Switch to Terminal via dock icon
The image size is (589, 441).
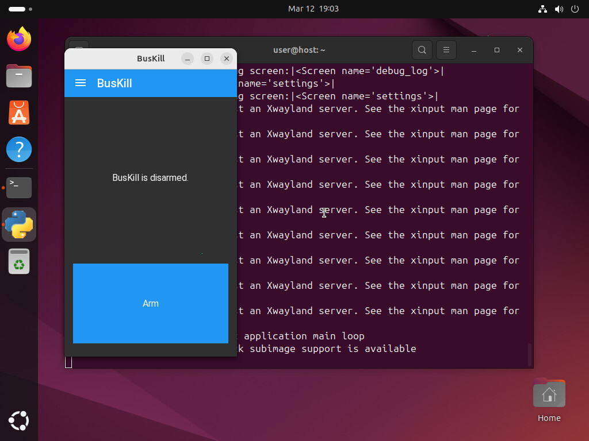19,187
